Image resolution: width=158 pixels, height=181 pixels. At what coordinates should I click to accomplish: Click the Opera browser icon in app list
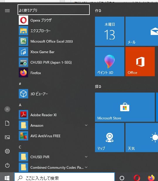tap(23, 20)
